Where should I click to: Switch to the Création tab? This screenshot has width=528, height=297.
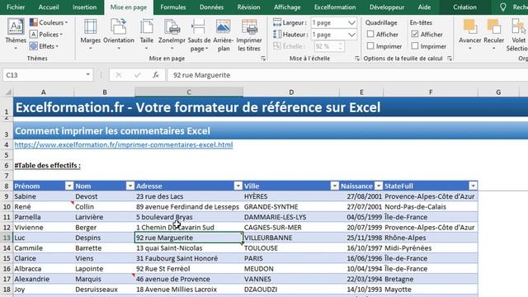click(464, 7)
